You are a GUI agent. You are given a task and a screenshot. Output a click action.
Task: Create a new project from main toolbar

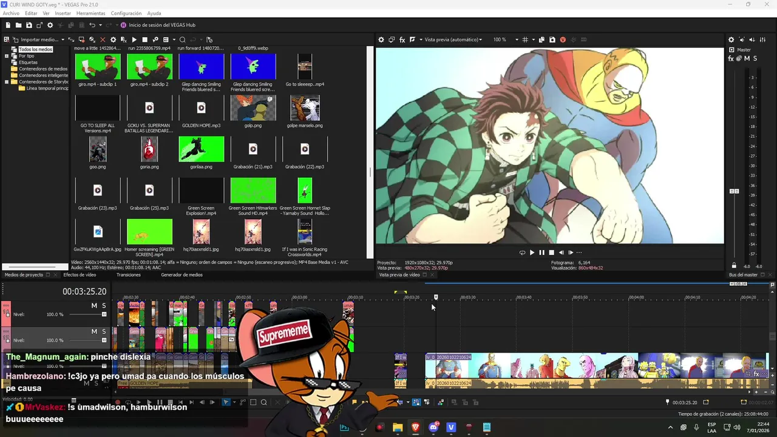pos(8,25)
